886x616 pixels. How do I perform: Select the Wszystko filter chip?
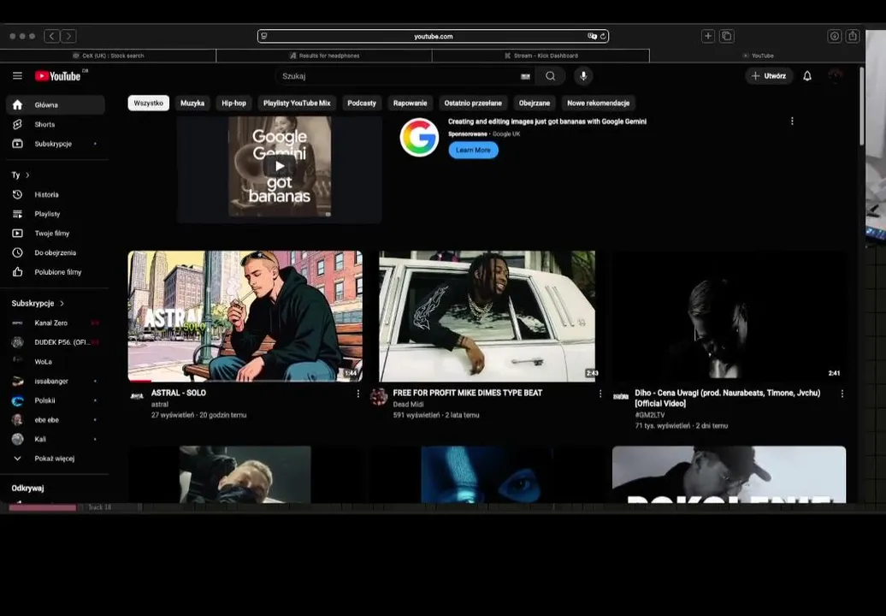149,104
